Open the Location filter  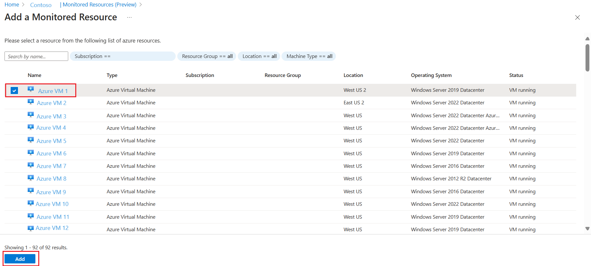(x=259, y=56)
